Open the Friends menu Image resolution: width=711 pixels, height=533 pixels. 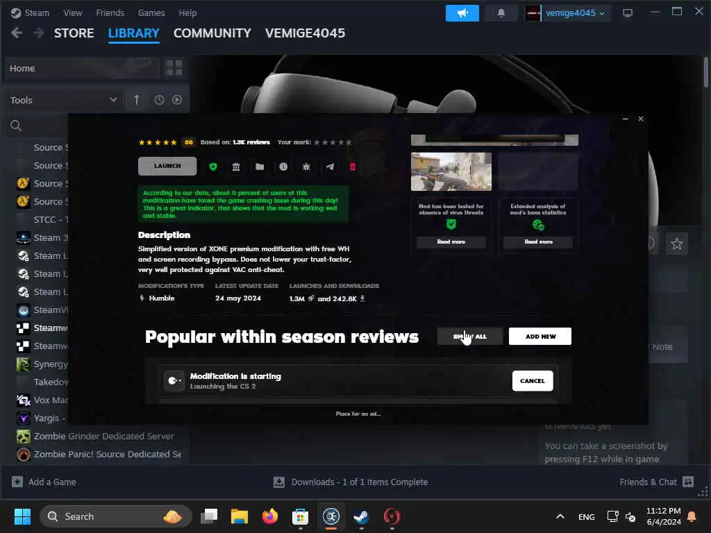click(110, 12)
